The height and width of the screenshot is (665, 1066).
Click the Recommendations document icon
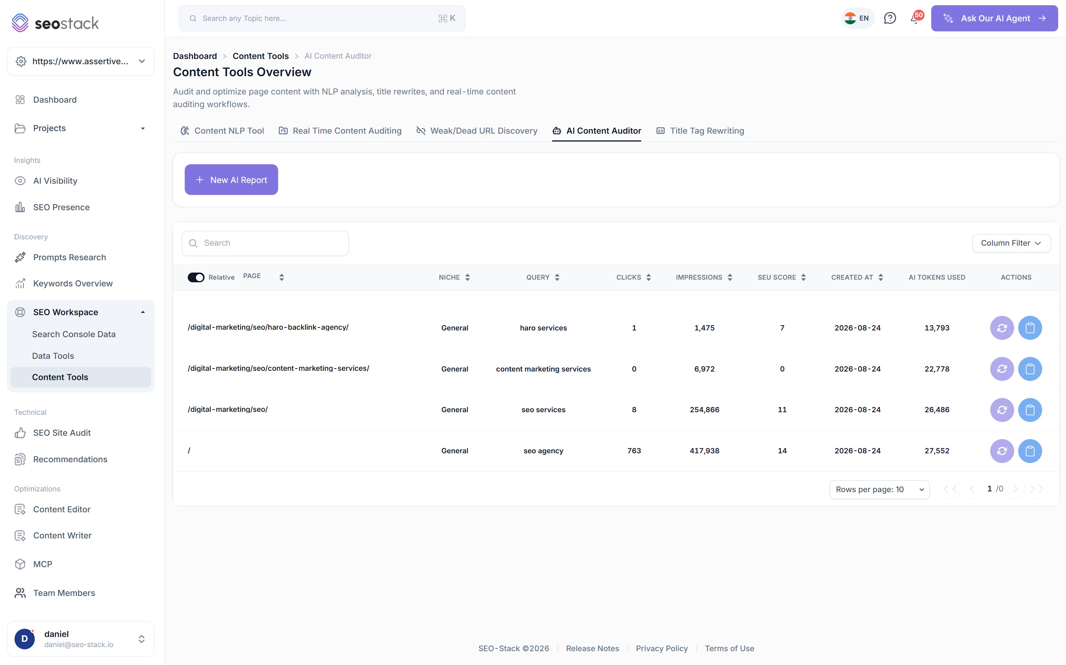pos(20,459)
